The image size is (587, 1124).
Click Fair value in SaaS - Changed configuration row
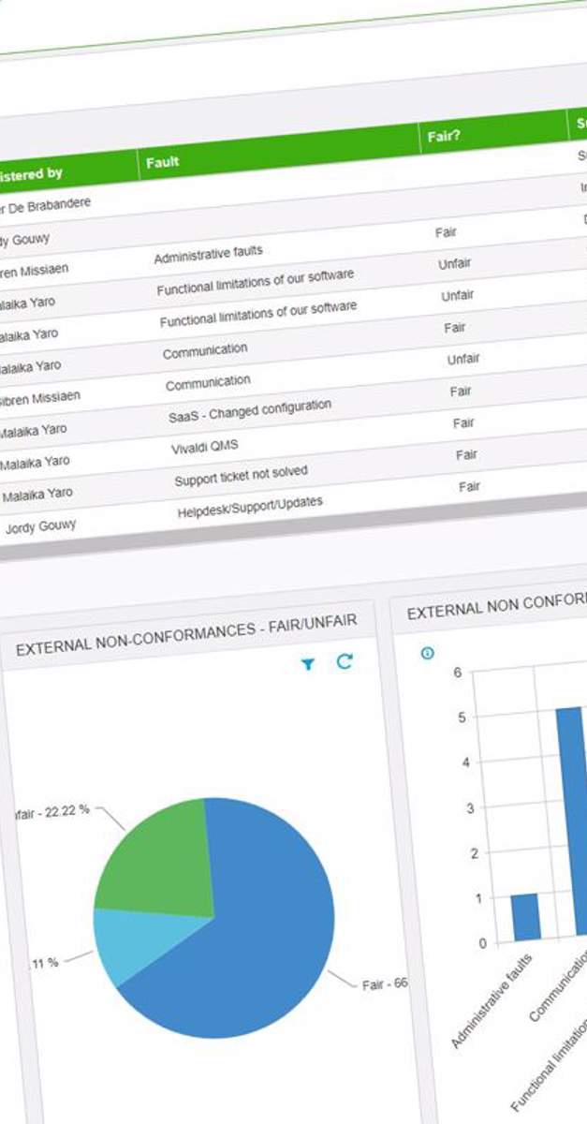[461, 392]
